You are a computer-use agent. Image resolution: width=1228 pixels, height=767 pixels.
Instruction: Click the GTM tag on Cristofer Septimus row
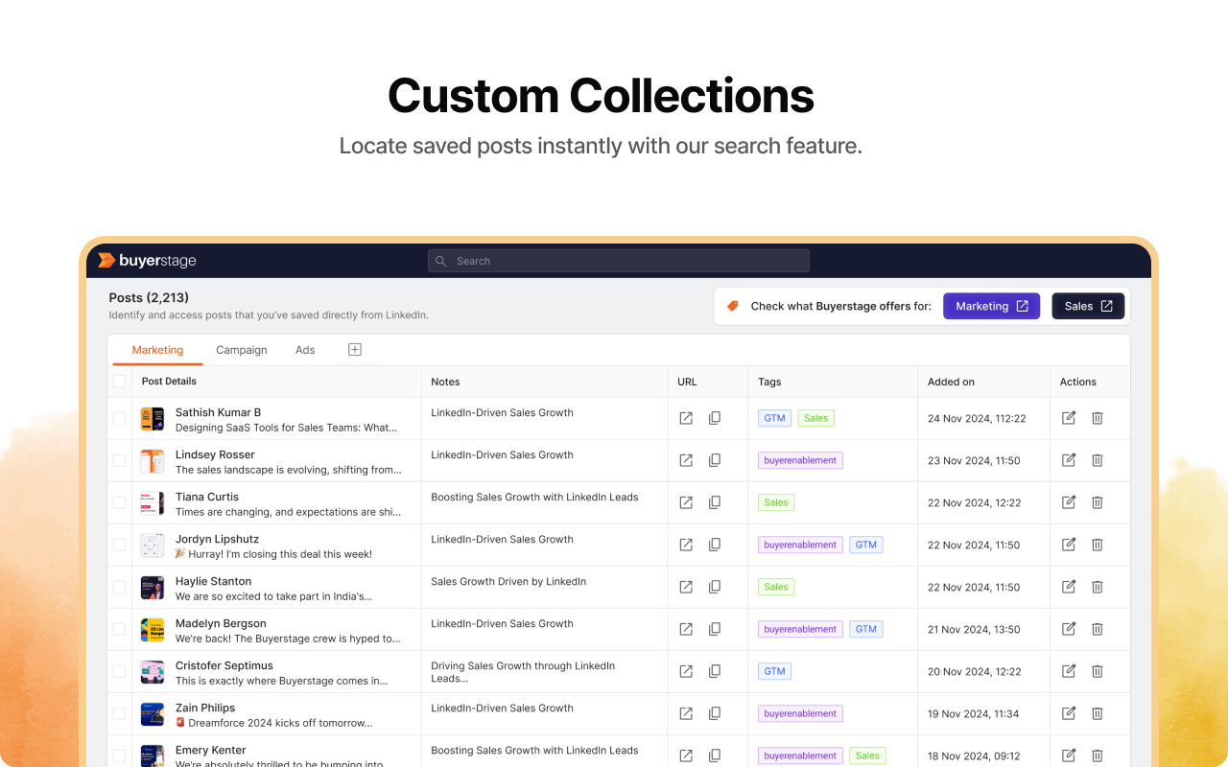[774, 671]
